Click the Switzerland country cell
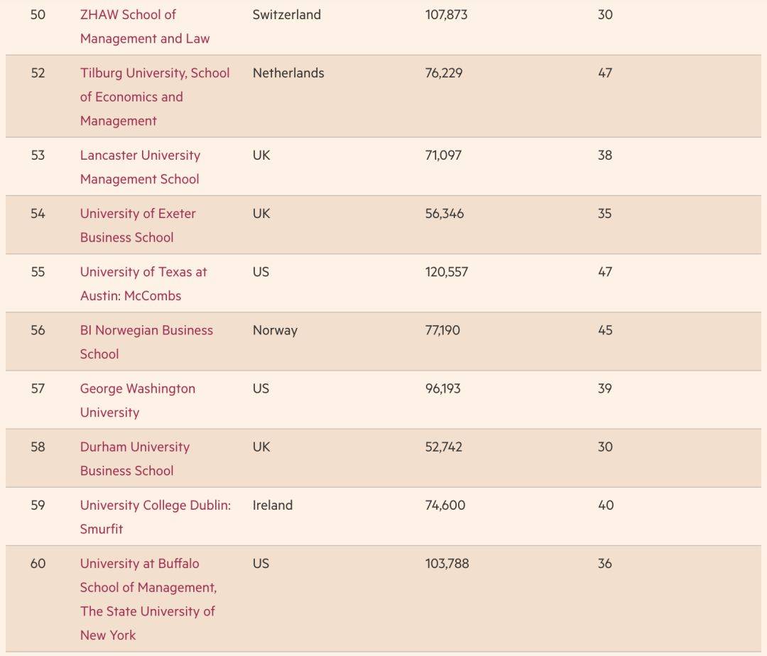 (x=287, y=15)
